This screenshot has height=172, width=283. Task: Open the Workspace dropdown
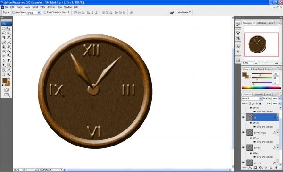[184, 12]
